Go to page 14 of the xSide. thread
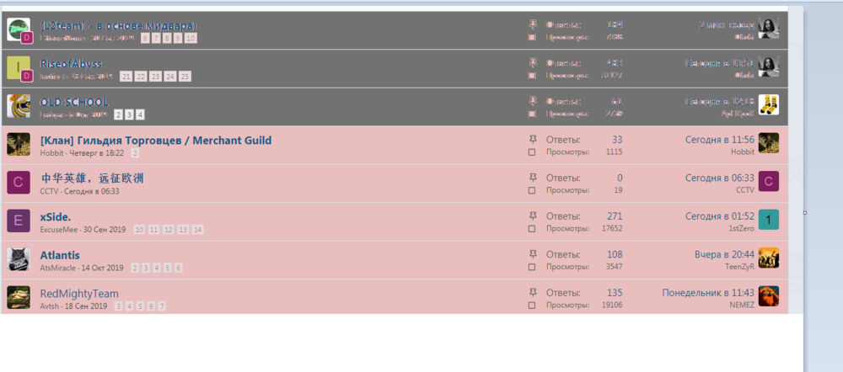 tap(197, 230)
